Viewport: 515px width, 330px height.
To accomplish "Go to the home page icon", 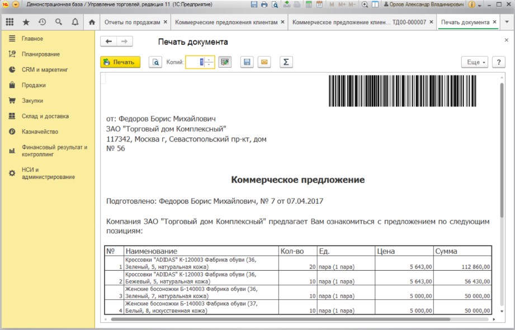I will pos(92,22).
